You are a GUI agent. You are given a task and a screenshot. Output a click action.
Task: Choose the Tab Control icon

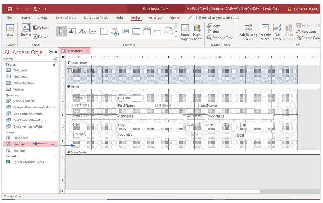tap(104, 31)
